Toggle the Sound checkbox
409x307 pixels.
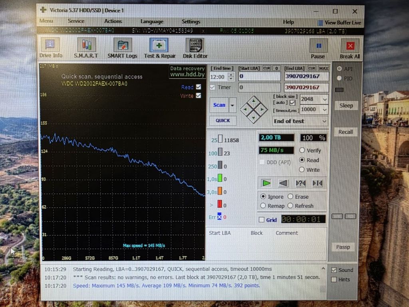click(x=334, y=270)
